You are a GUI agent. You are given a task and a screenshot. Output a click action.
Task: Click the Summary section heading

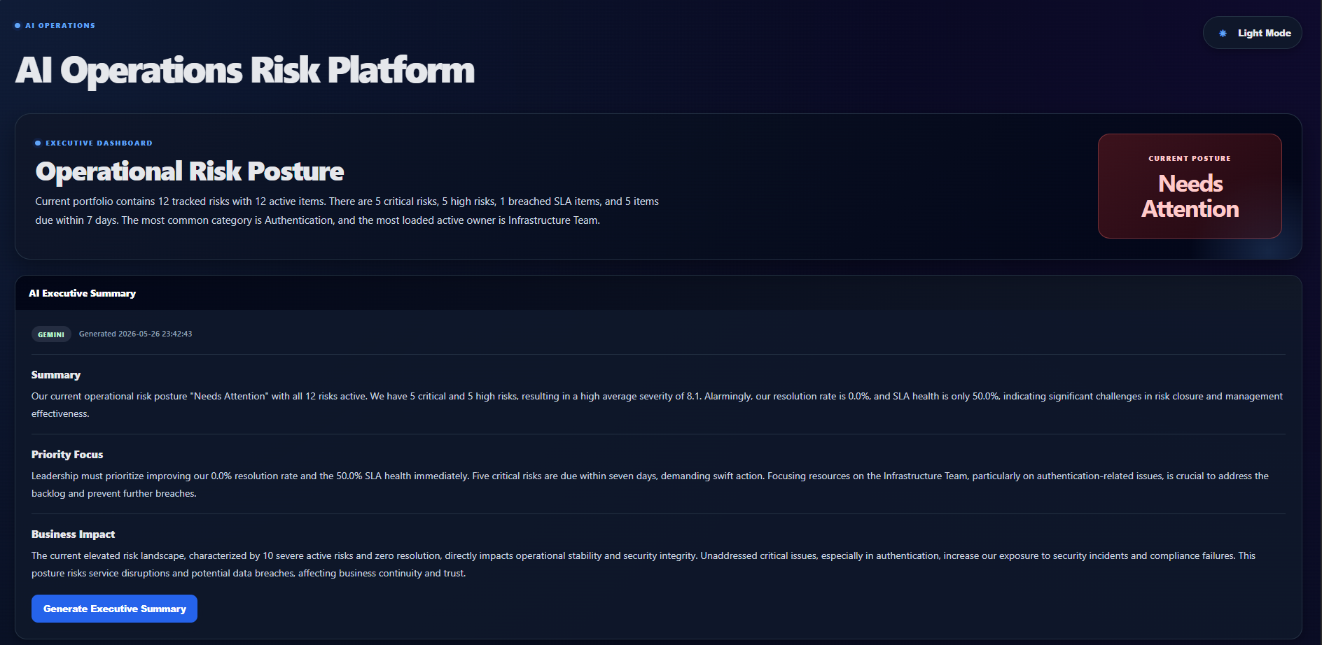coord(56,375)
